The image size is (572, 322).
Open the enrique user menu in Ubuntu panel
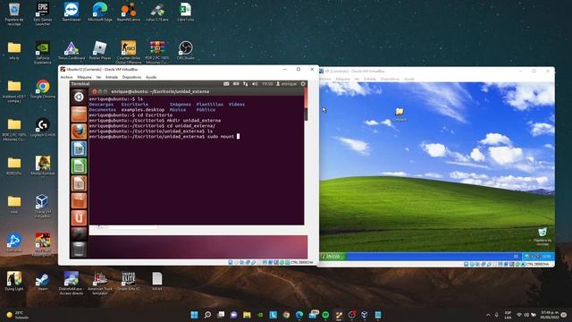[x=286, y=84]
